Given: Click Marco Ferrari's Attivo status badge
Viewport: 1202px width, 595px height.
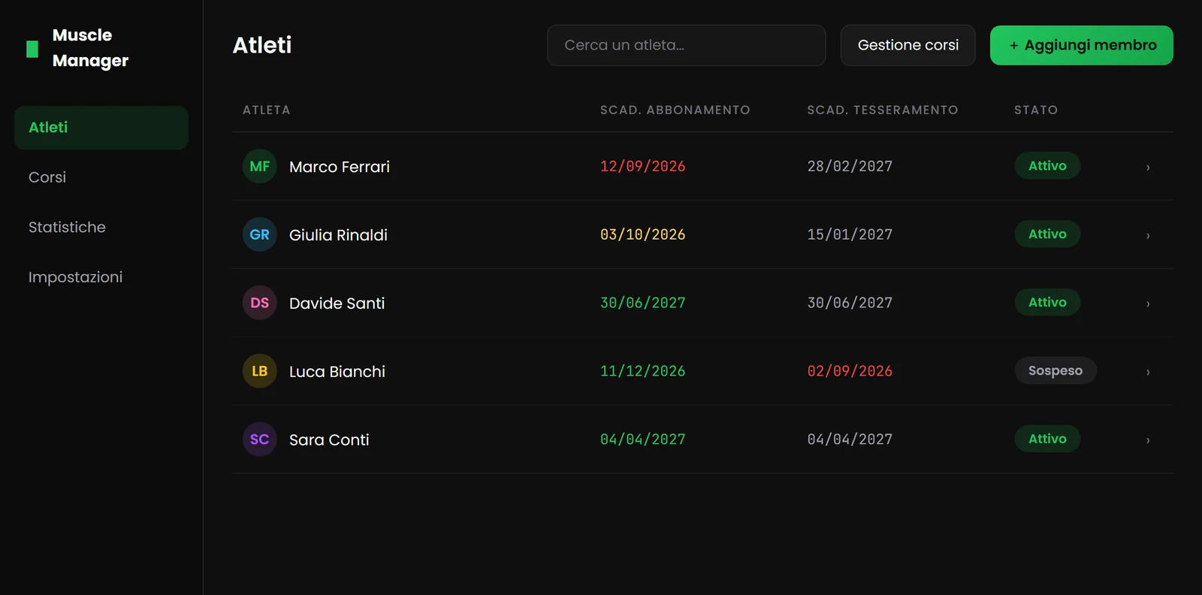Looking at the screenshot, I should 1047,165.
